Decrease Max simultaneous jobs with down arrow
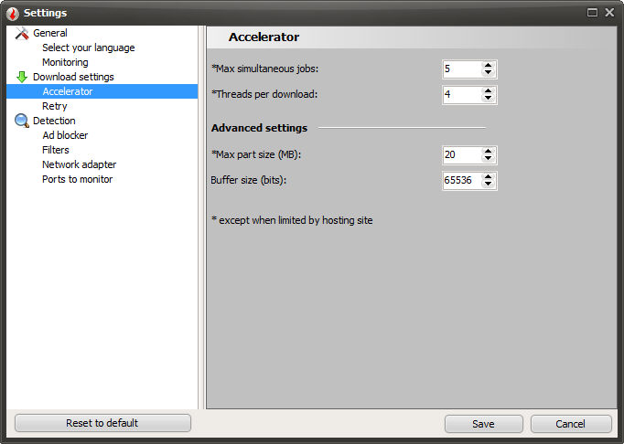Screen dimensions: 624x444 [x=488, y=73]
